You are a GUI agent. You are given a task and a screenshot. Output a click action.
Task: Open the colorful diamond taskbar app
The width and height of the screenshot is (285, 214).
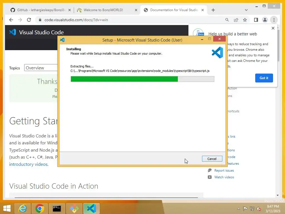pyautogui.click(x=74, y=208)
